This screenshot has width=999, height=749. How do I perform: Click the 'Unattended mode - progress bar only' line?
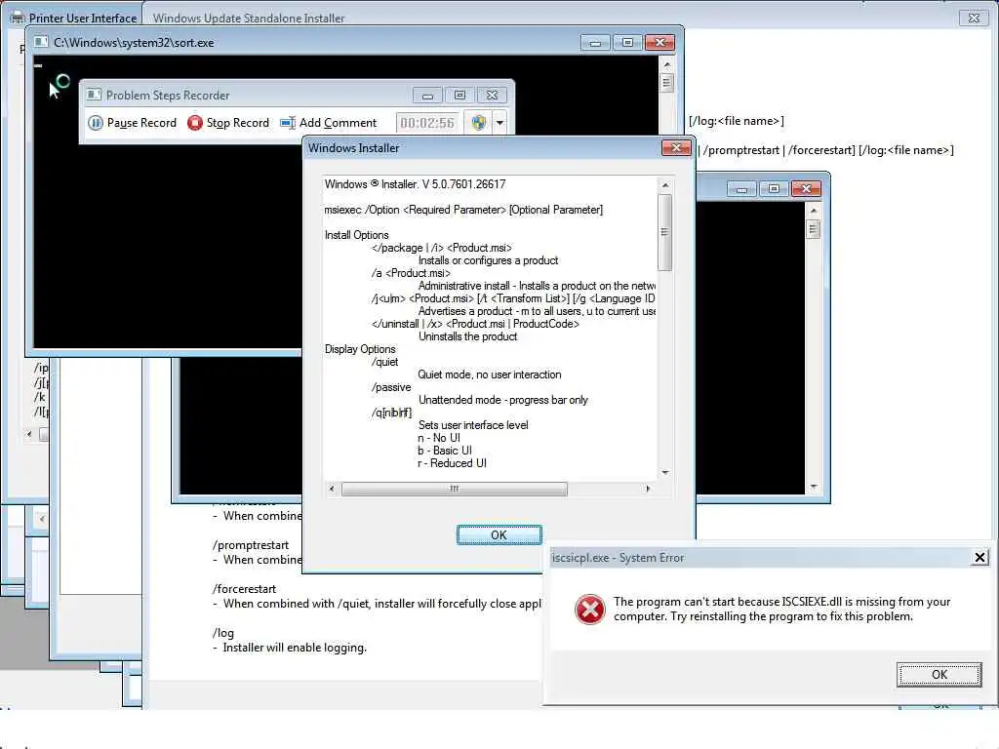coord(502,400)
